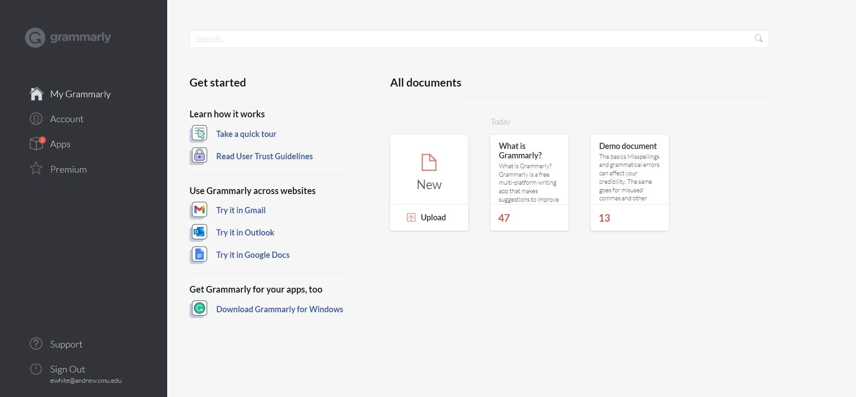Click the Outlook app icon
Viewport: 856px width, 397px height.
(x=199, y=232)
